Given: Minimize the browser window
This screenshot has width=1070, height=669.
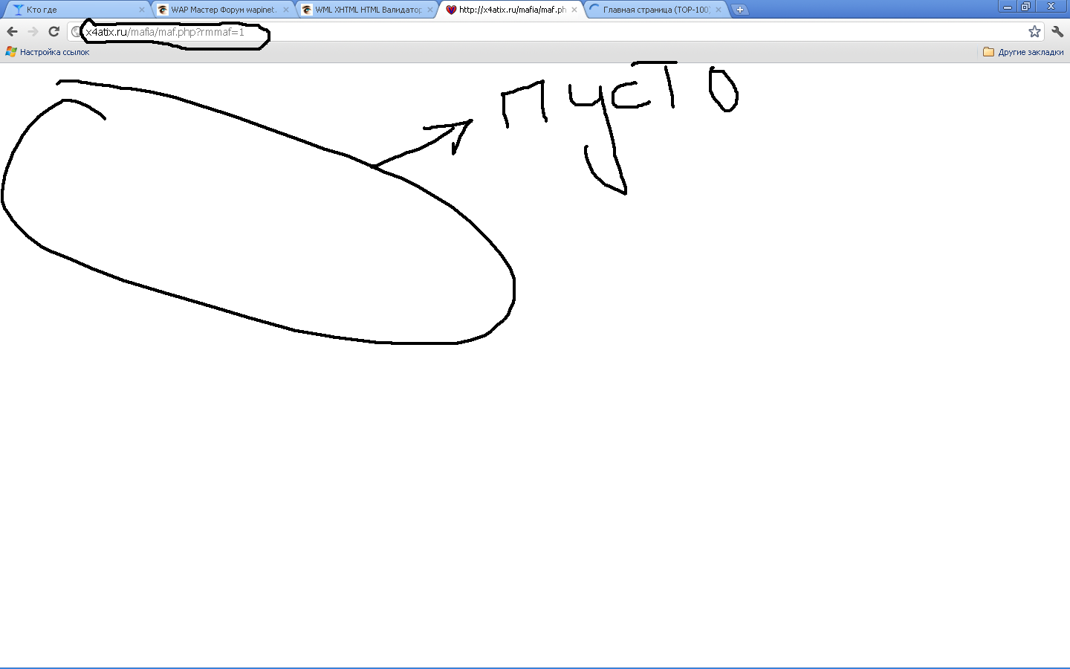Looking at the screenshot, I should (x=1008, y=7).
